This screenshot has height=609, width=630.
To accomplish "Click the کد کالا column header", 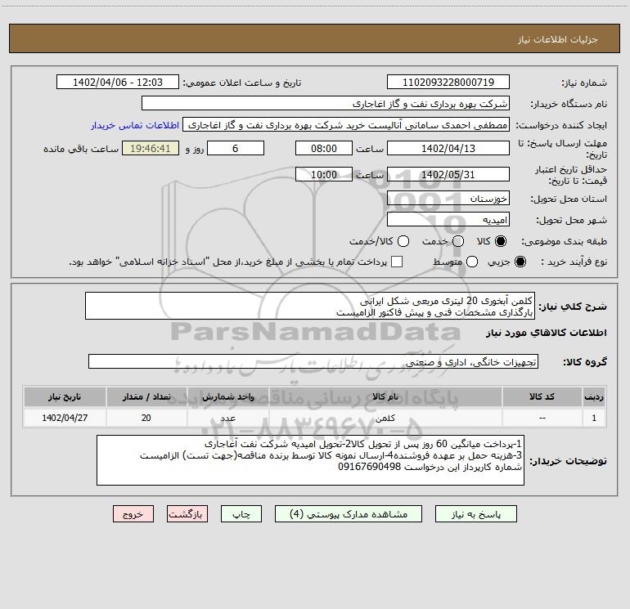I will coord(542,396).
